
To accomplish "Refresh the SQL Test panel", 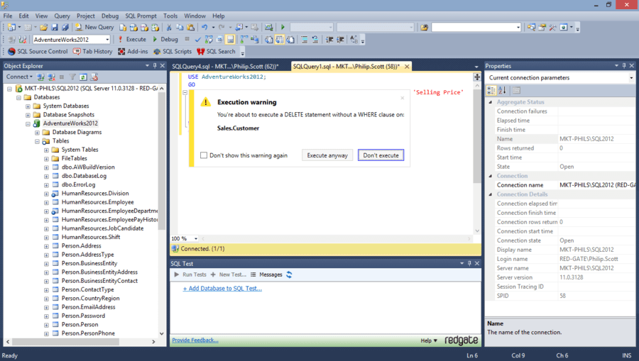I will click(x=289, y=274).
